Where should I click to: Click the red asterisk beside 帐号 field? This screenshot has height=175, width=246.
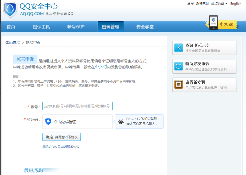pos(29,106)
